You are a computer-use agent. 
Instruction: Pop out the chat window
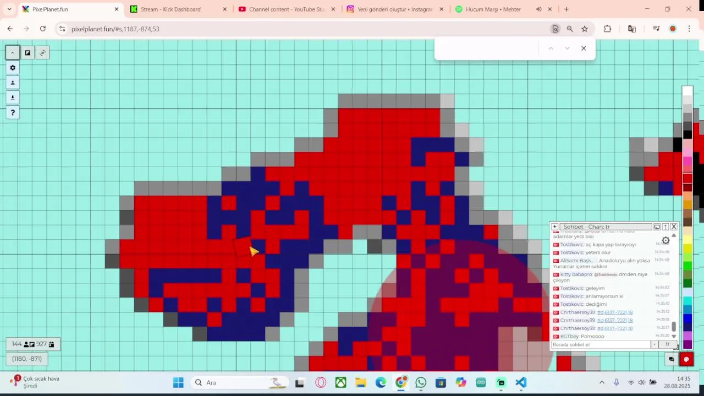[x=657, y=227]
